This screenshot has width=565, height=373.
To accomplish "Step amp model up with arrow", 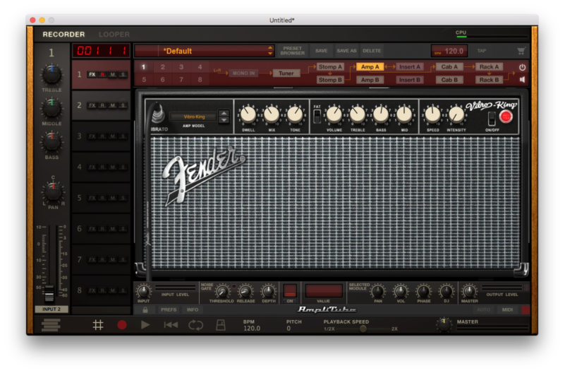I will (x=224, y=113).
